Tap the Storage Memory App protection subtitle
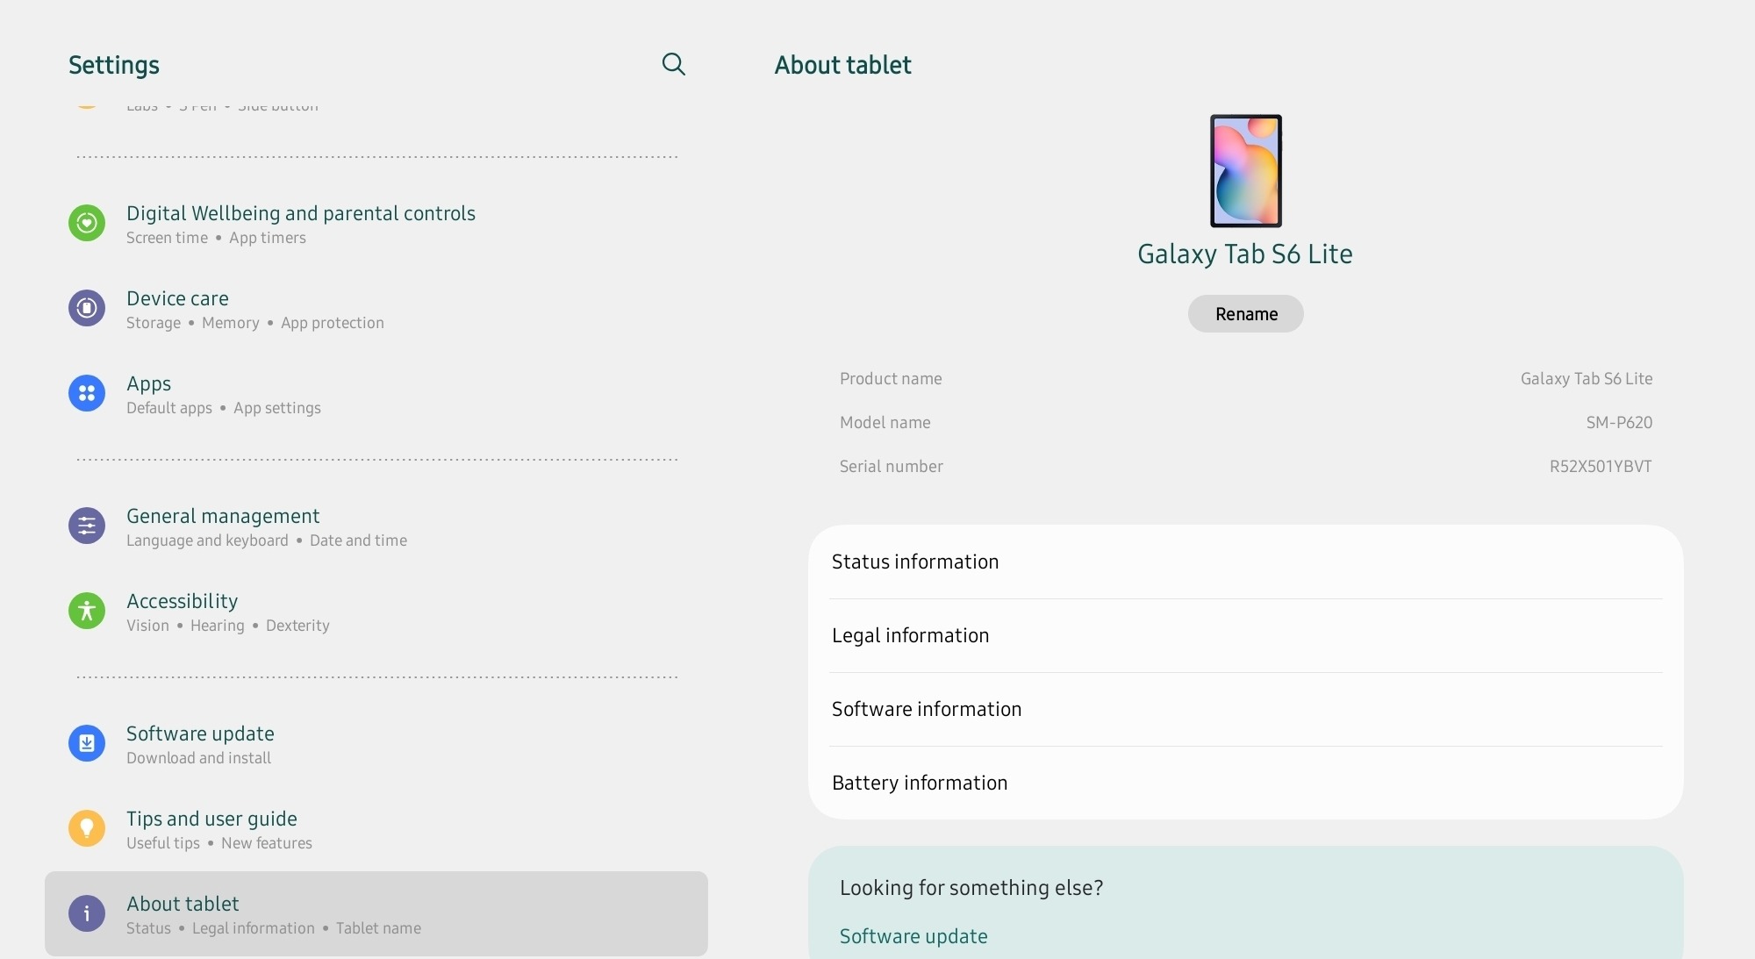 click(x=255, y=323)
